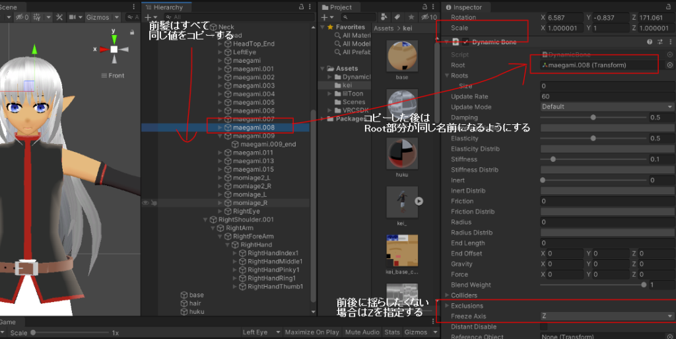Open the Scene Gizmos dropdown arrow
The height and width of the screenshot is (339, 676).
click(x=117, y=17)
